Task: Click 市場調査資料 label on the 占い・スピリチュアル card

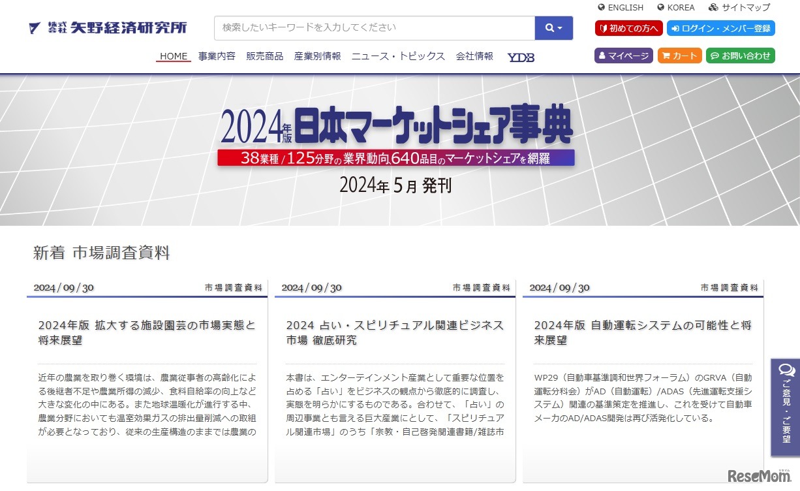Action: point(482,287)
